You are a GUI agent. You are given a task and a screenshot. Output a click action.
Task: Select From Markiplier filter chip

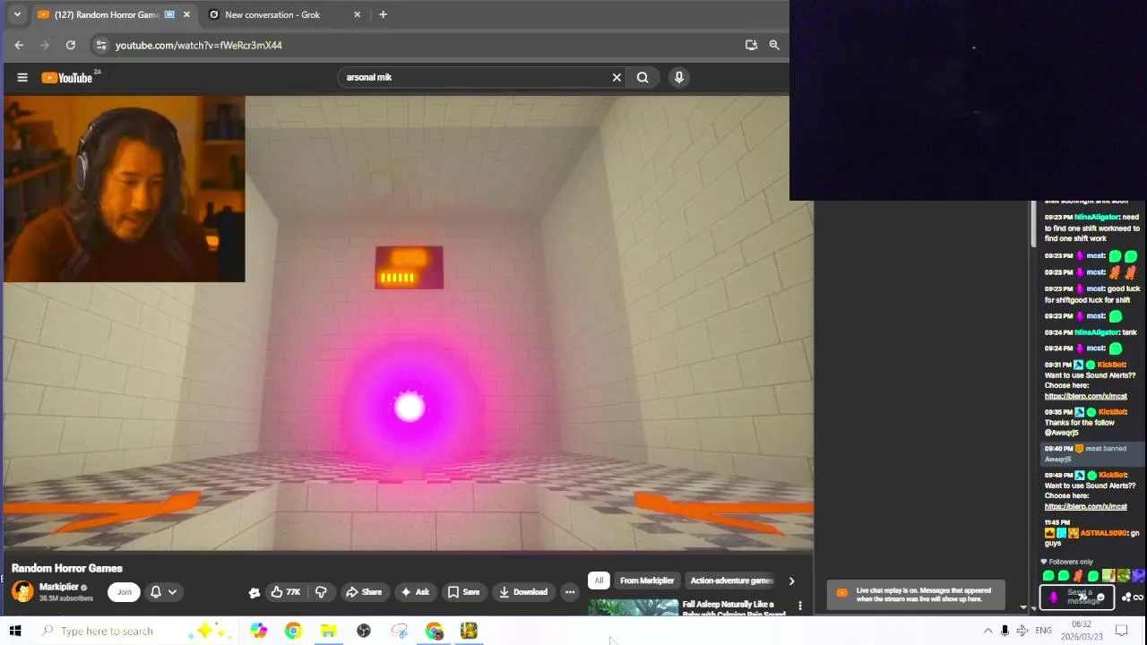[647, 580]
